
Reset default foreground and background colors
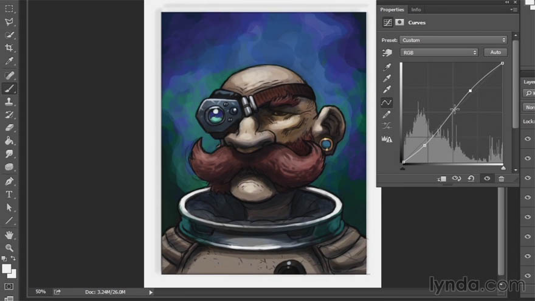coord(4,258)
